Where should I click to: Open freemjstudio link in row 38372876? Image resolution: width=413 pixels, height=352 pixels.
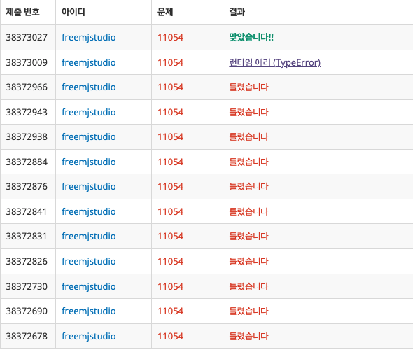[88, 187]
